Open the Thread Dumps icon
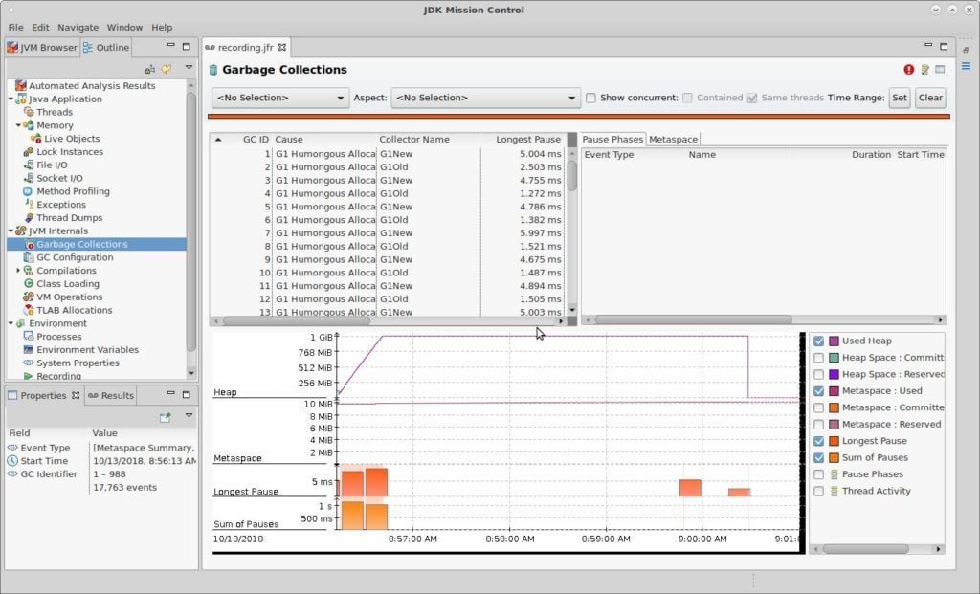Viewport: 980px width, 594px height. pos(29,217)
